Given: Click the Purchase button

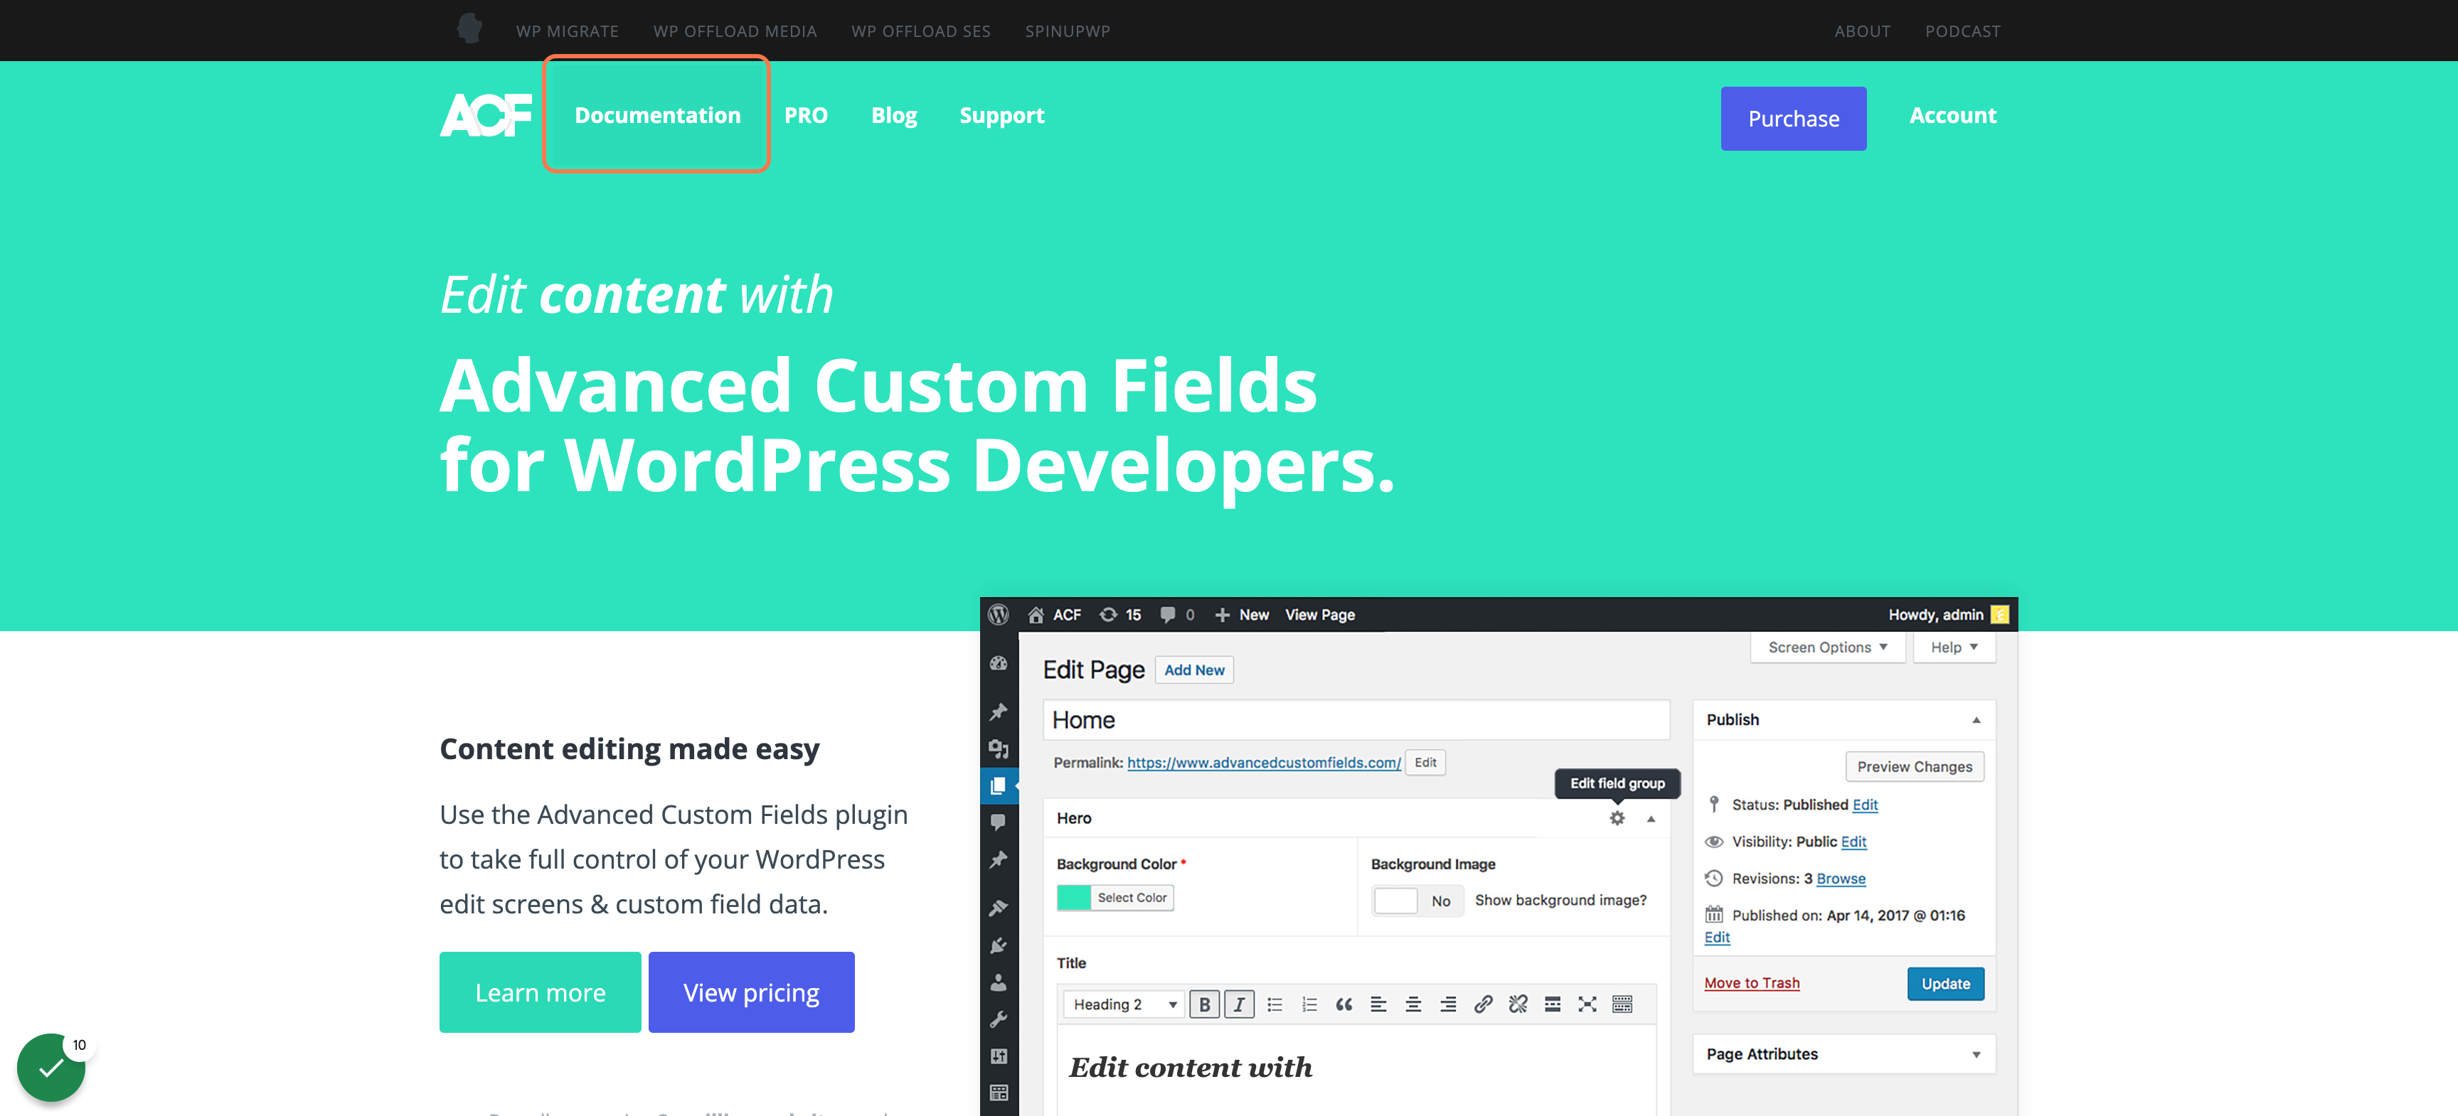Looking at the screenshot, I should coord(1794,118).
